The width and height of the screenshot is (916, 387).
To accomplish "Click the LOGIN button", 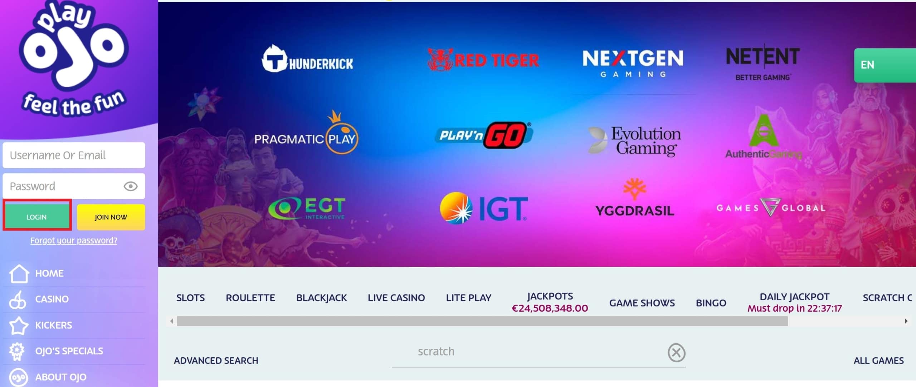I will tap(36, 217).
